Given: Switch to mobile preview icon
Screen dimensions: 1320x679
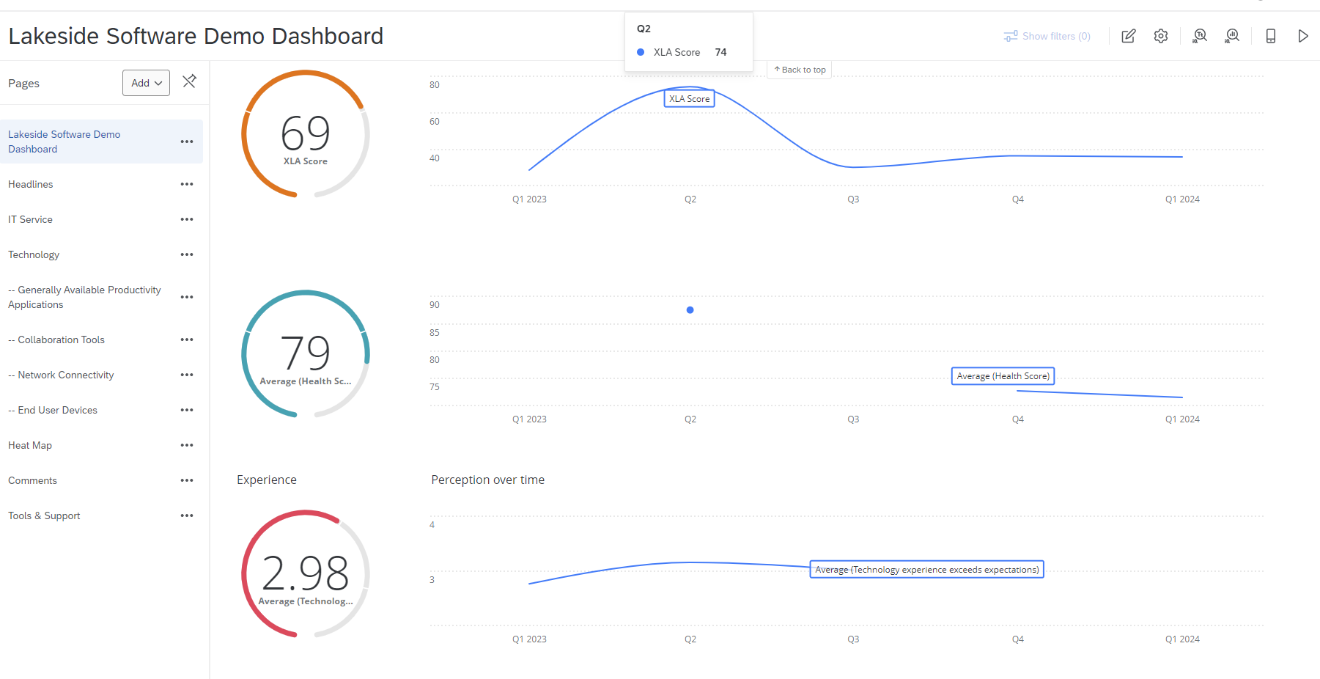Looking at the screenshot, I should 1271,36.
